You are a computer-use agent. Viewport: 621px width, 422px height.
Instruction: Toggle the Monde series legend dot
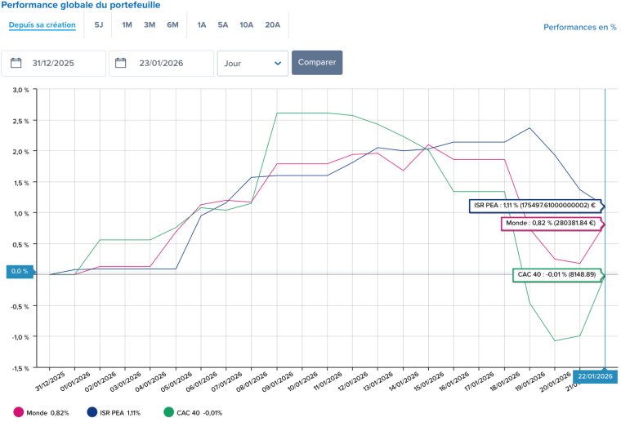[19, 412]
